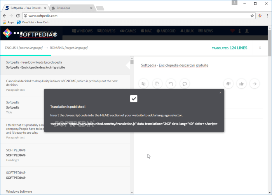This screenshot has height=195, width=272.
Task: Click the colorful Text United logo
Action: pyautogui.click(x=7, y=33)
